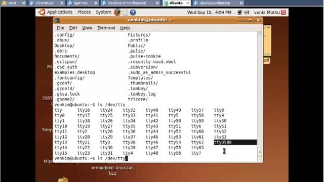Screen dimensions: 324x182
Task: Click the tricore/ directory entry
Action: (x=138, y=99)
